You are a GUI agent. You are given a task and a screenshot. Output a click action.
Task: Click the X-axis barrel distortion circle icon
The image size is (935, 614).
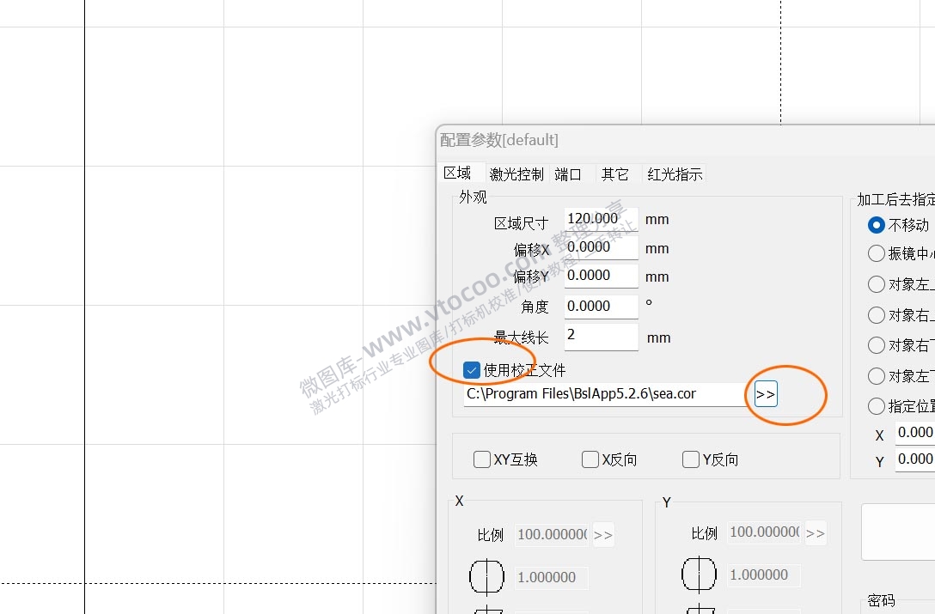pyautogui.click(x=486, y=577)
